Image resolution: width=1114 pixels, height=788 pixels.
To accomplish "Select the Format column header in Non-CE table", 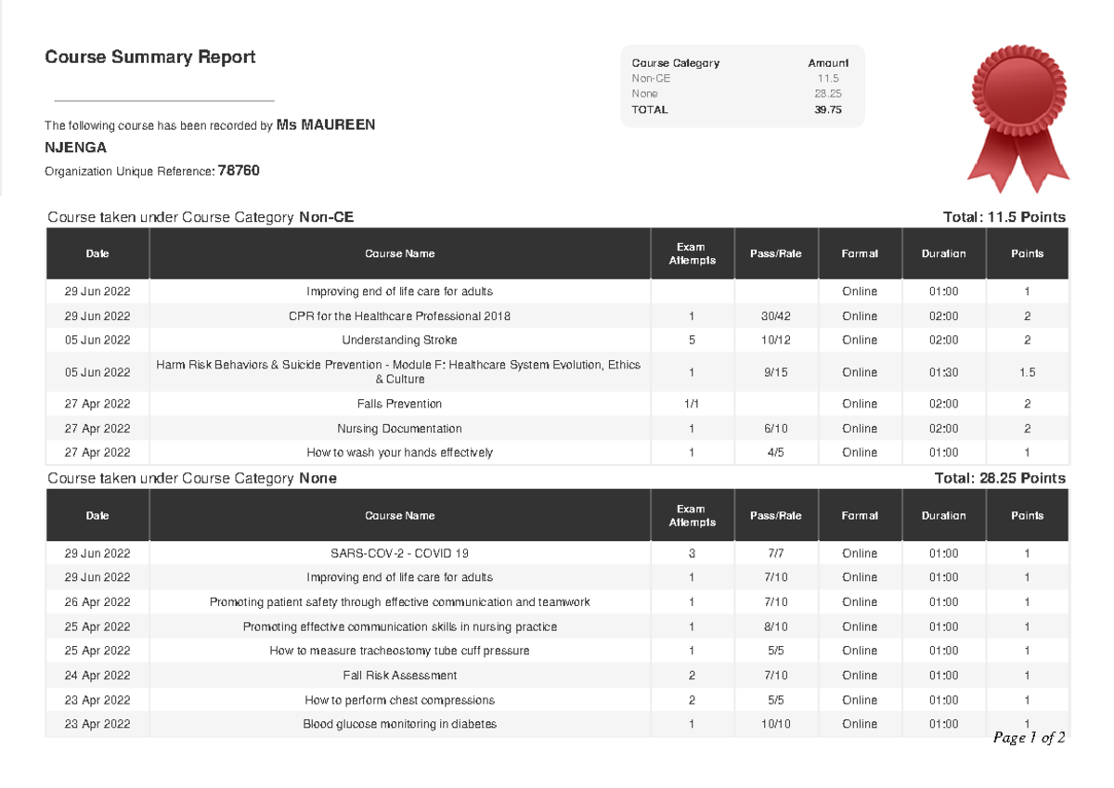I will [x=860, y=252].
